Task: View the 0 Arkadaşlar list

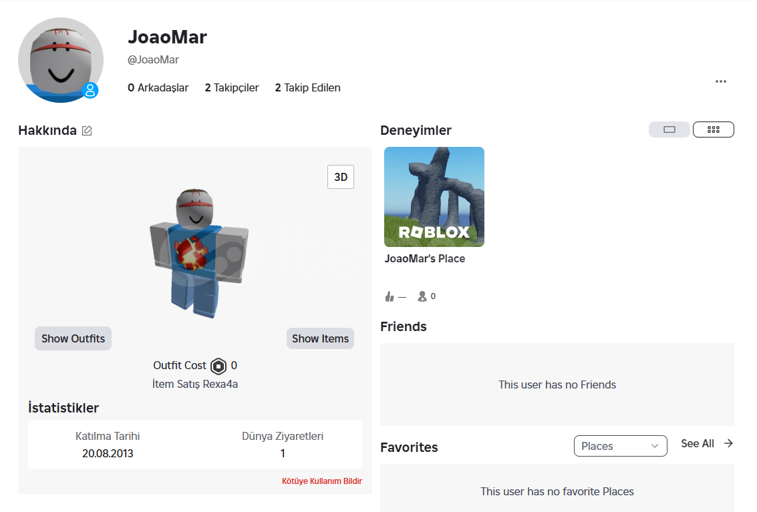Action: click(x=158, y=88)
